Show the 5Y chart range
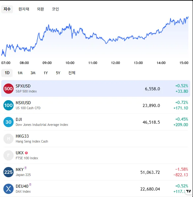The height and width of the screenshot is (197, 193). 58,73
